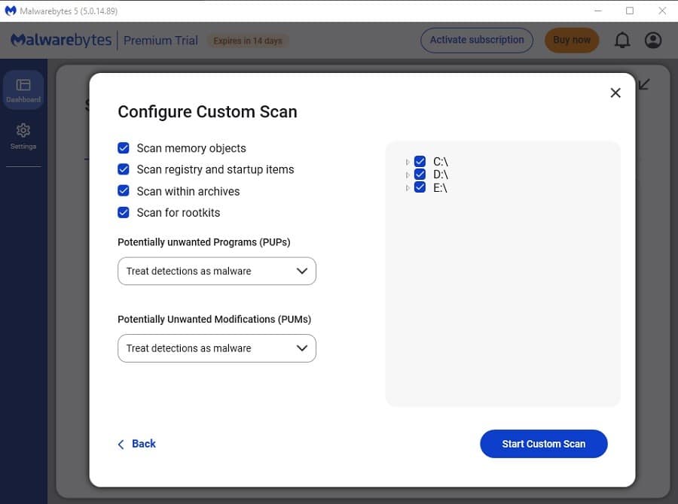Disable Scan registry and startup items
The height and width of the screenshot is (504, 678).
click(x=124, y=169)
